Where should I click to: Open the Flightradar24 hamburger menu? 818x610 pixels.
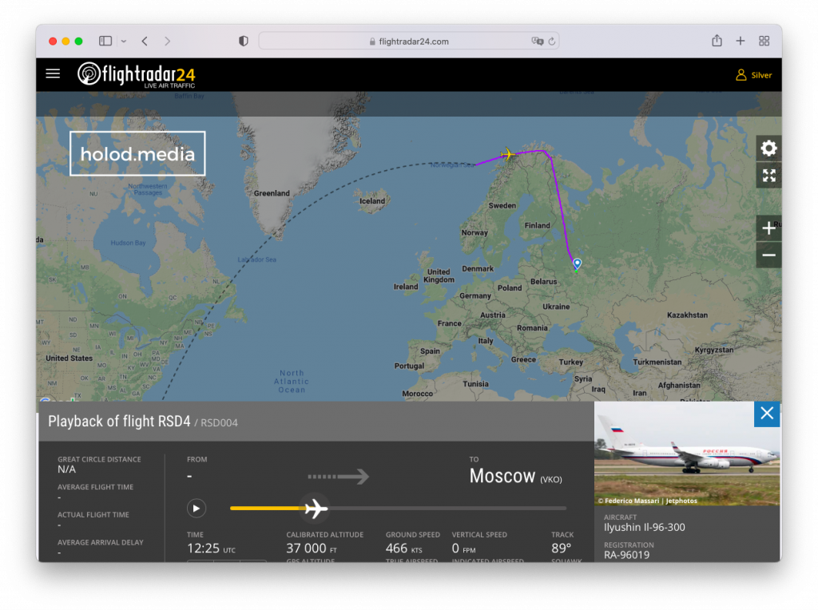[53, 74]
